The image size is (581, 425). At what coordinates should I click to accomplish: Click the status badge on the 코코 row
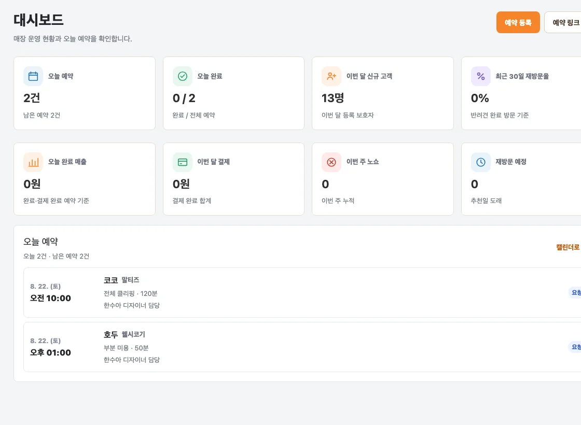pyautogui.click(x=575, y=292)
